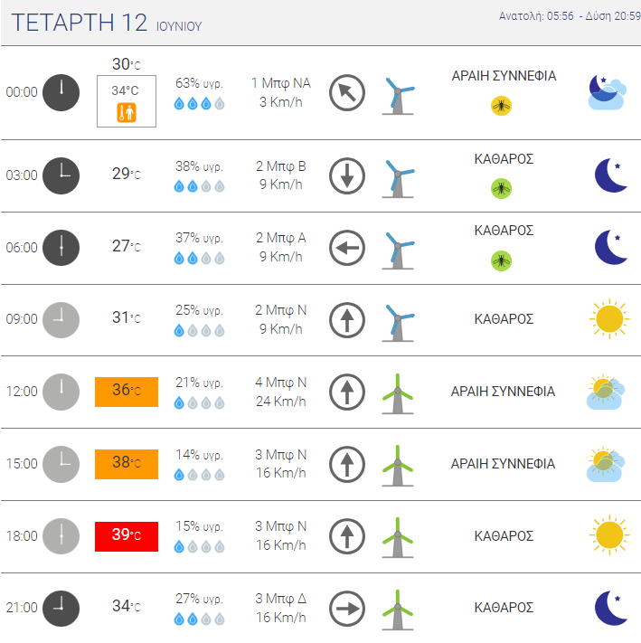Click the yellow mosquito icon at 00:00
The width and height of the screenshot is (641, 643).
pos(501,106)
